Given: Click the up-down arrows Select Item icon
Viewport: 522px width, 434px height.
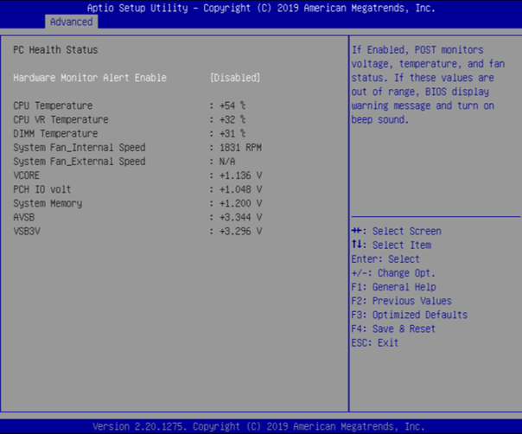Looking at the screenshot, I should [356, 246].
